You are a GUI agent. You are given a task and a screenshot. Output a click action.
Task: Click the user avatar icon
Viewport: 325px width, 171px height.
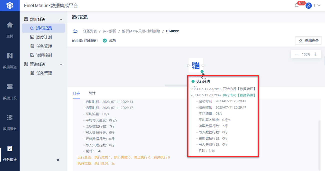[x=309, y=5]
